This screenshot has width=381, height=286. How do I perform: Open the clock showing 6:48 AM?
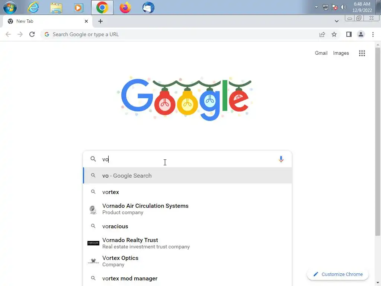pyautogui.click(x=362, y=7)
